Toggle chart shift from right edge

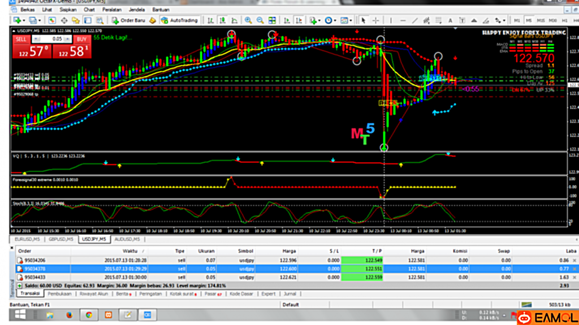point(299,20)
